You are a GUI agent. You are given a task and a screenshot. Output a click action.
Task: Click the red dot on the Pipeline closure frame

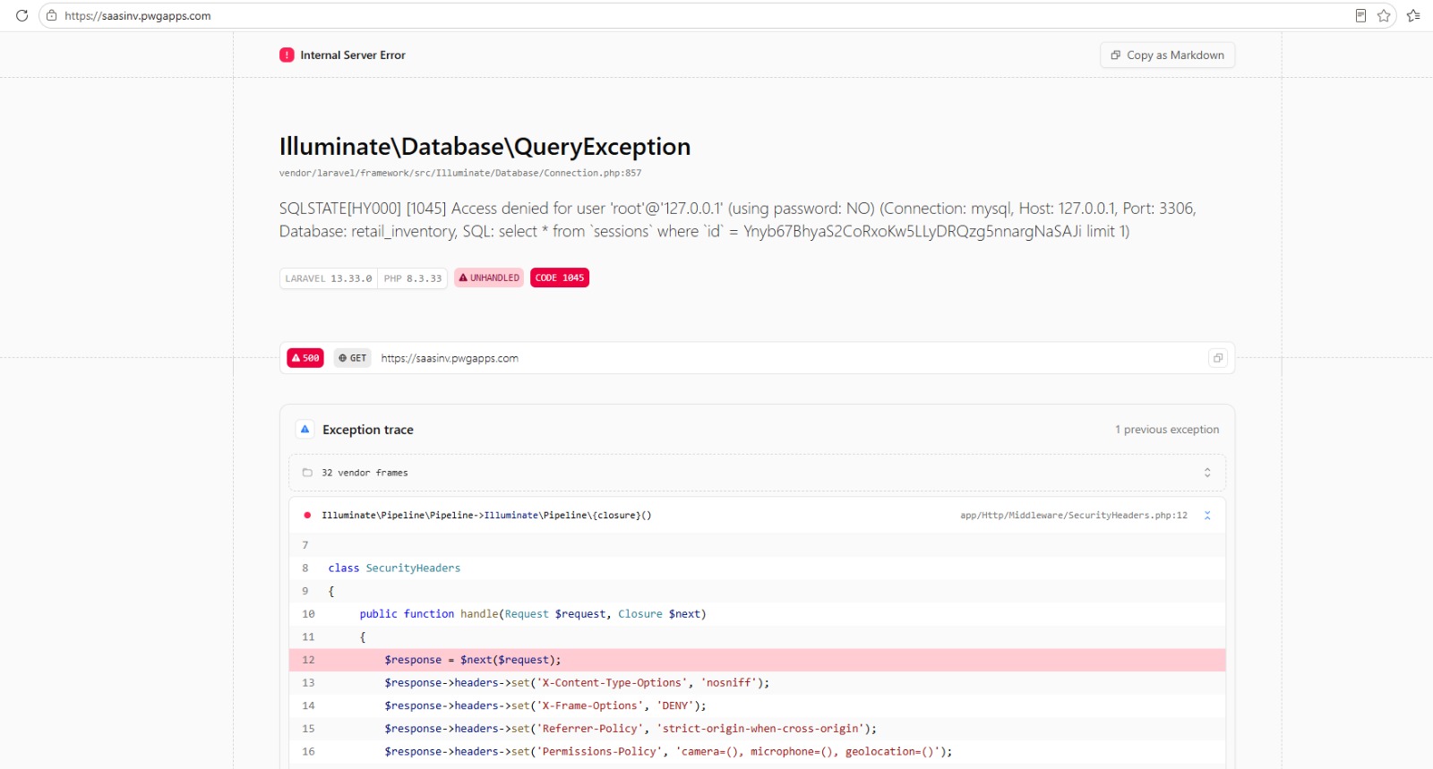tap(307, 516)
